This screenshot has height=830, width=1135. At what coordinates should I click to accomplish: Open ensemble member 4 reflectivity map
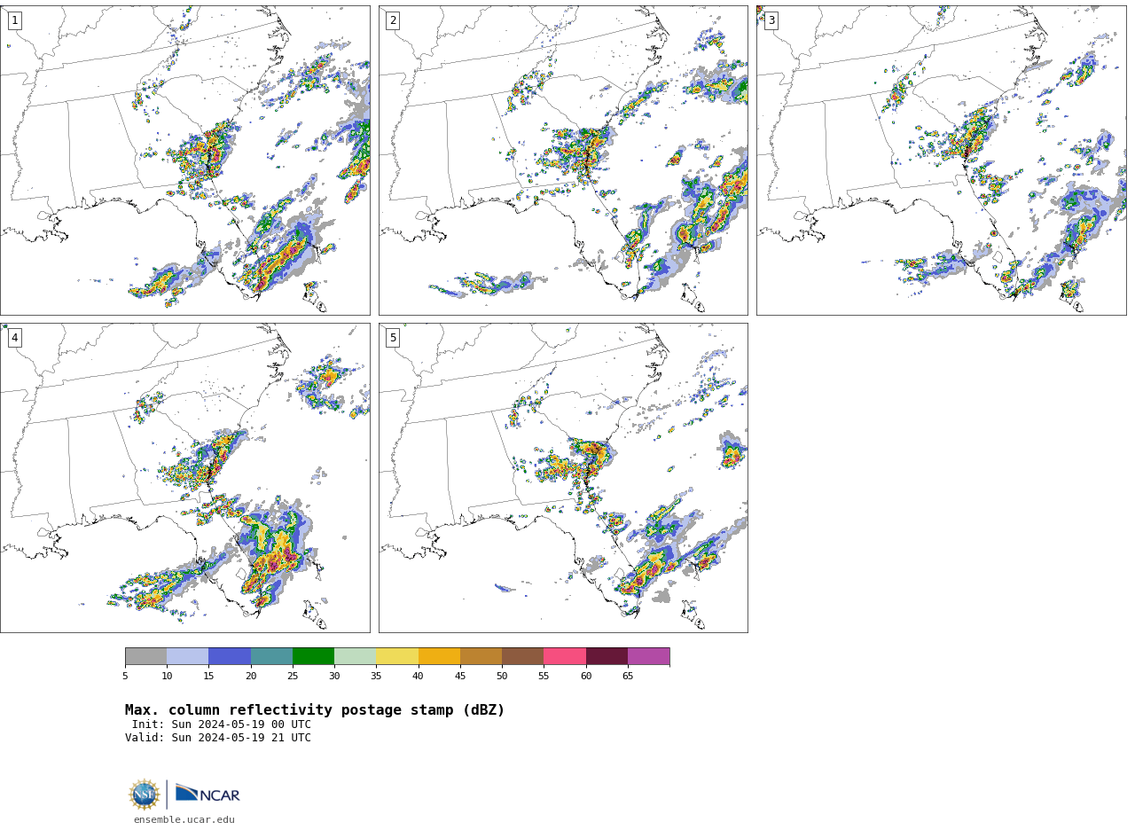[x=184, y=478]
